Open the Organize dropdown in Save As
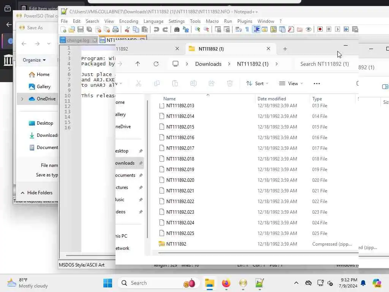The image size is (389, 292). click(34, 60)
